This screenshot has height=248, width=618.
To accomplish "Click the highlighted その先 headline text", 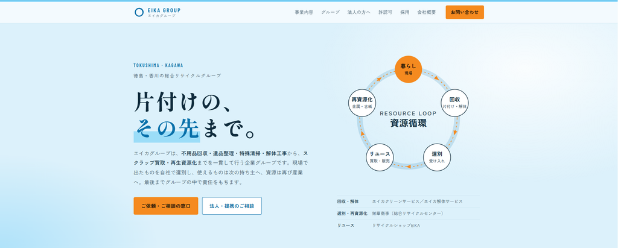I will point(167,129).
